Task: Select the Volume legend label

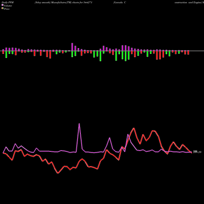Action: click(8, 6)
